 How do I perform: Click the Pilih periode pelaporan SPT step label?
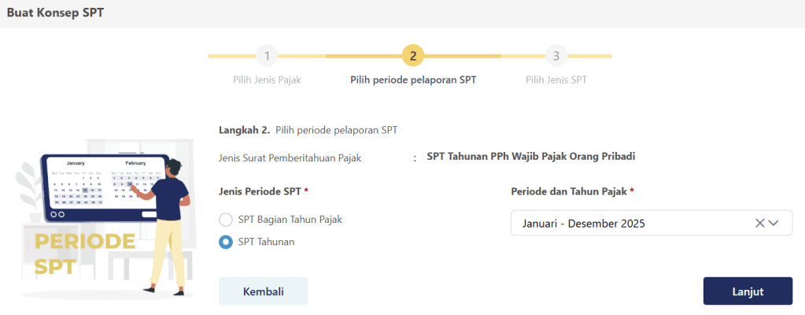tap(413, 80)
